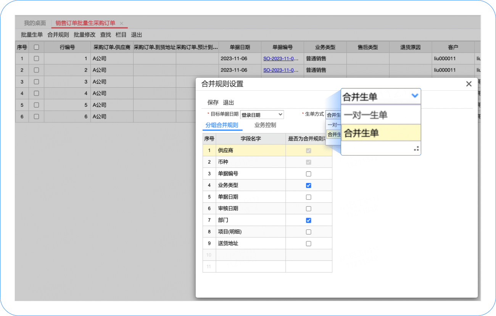Uncheck merge rule checkbox for 业务类型

[309, 185]
